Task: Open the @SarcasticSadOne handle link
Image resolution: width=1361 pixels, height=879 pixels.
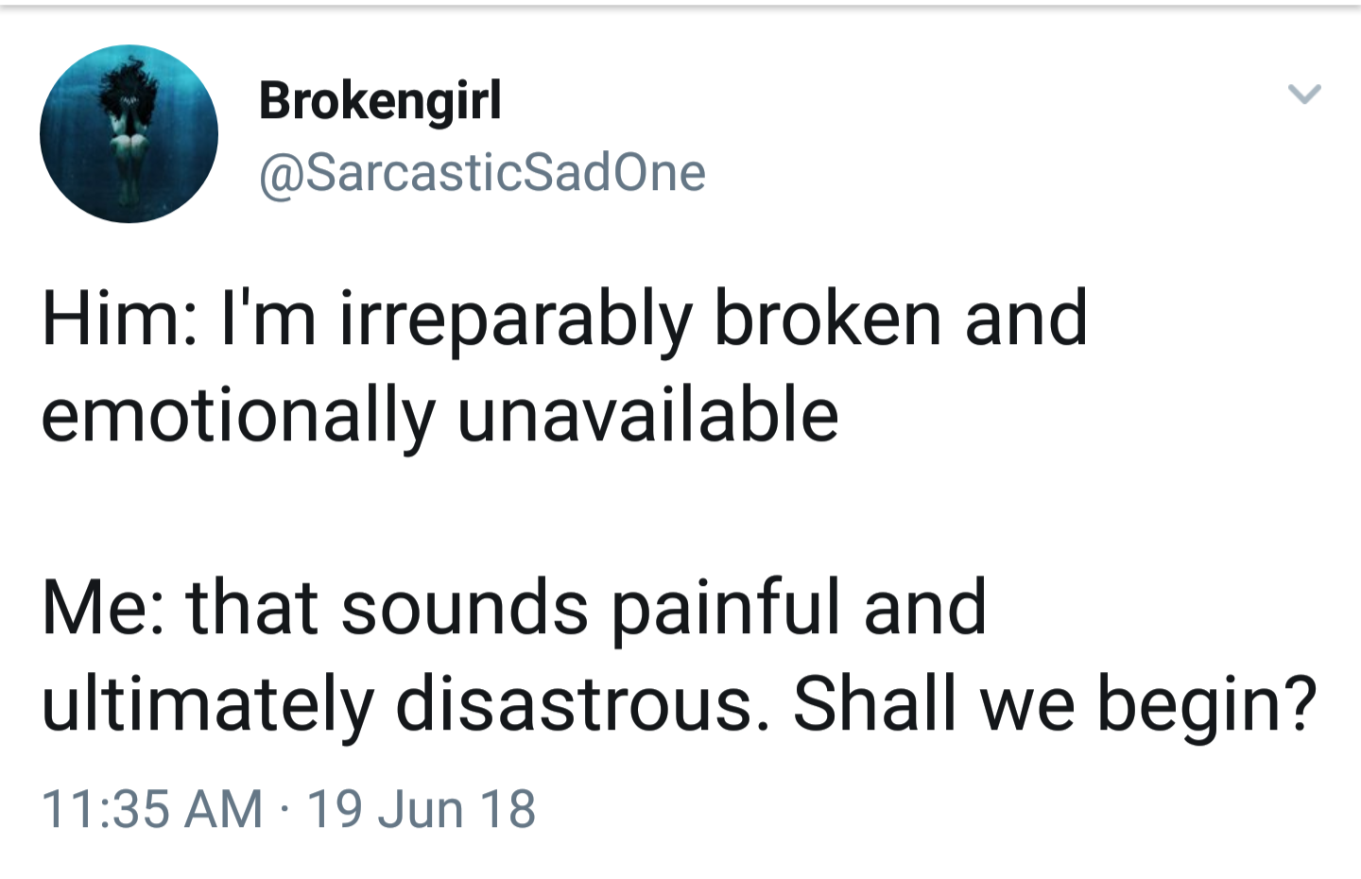Action: (482, 172)
